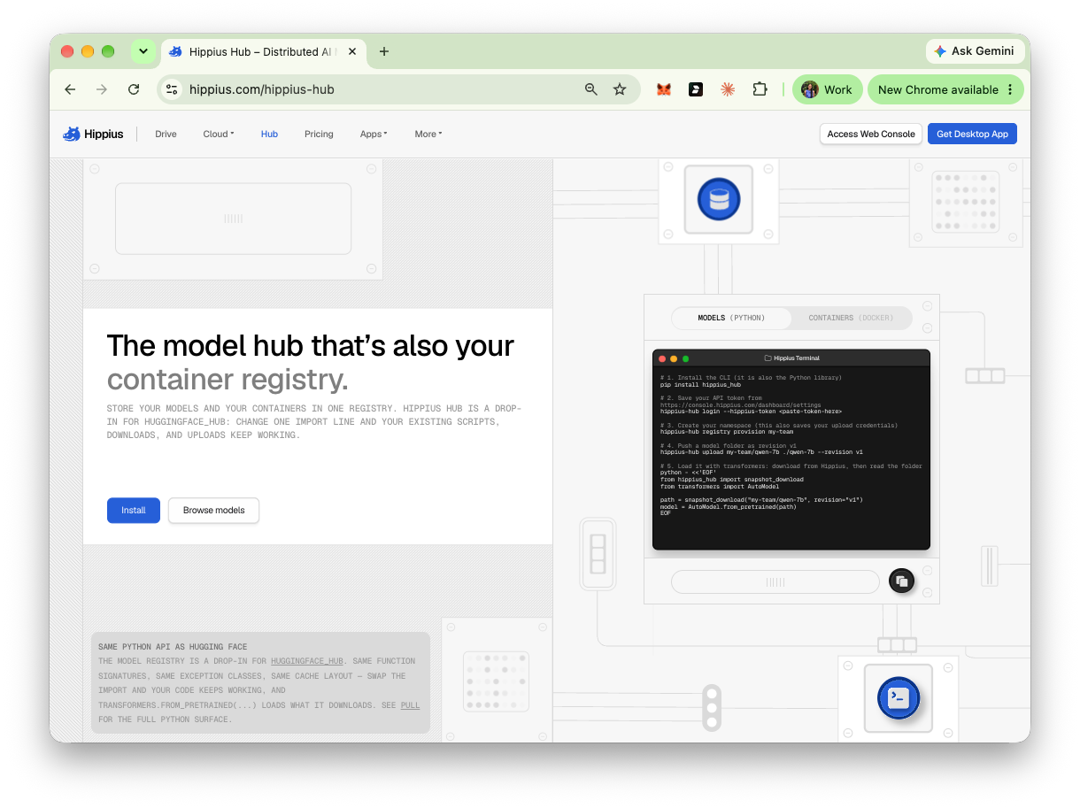
Task: Copy the terminal code with the copy icon
Action: coord(901,581)
